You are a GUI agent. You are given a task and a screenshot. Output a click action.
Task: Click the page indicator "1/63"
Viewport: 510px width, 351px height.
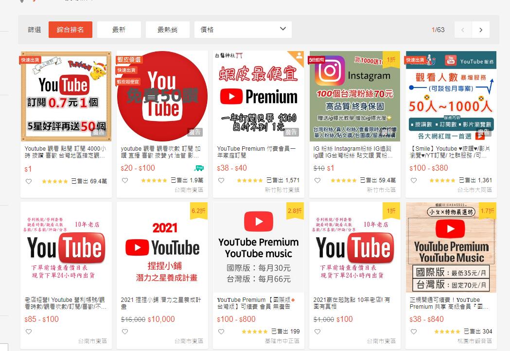[x=438, y=30]
